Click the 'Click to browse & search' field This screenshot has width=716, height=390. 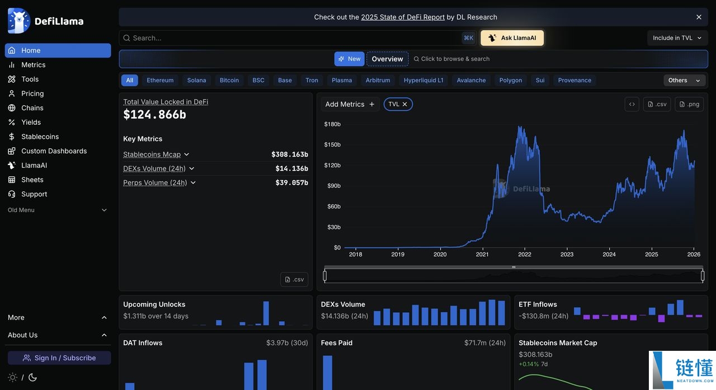click(x=451, y=59)
